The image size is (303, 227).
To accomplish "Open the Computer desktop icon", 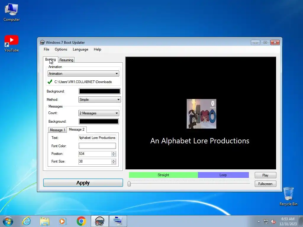I will (x=12, y=12).
